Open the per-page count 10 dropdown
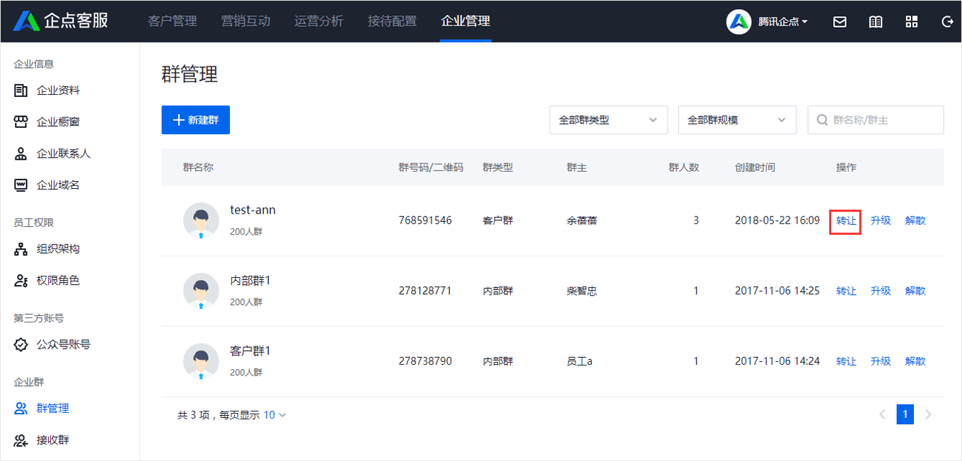Viewport: 962px width, 461px height. 275,415
